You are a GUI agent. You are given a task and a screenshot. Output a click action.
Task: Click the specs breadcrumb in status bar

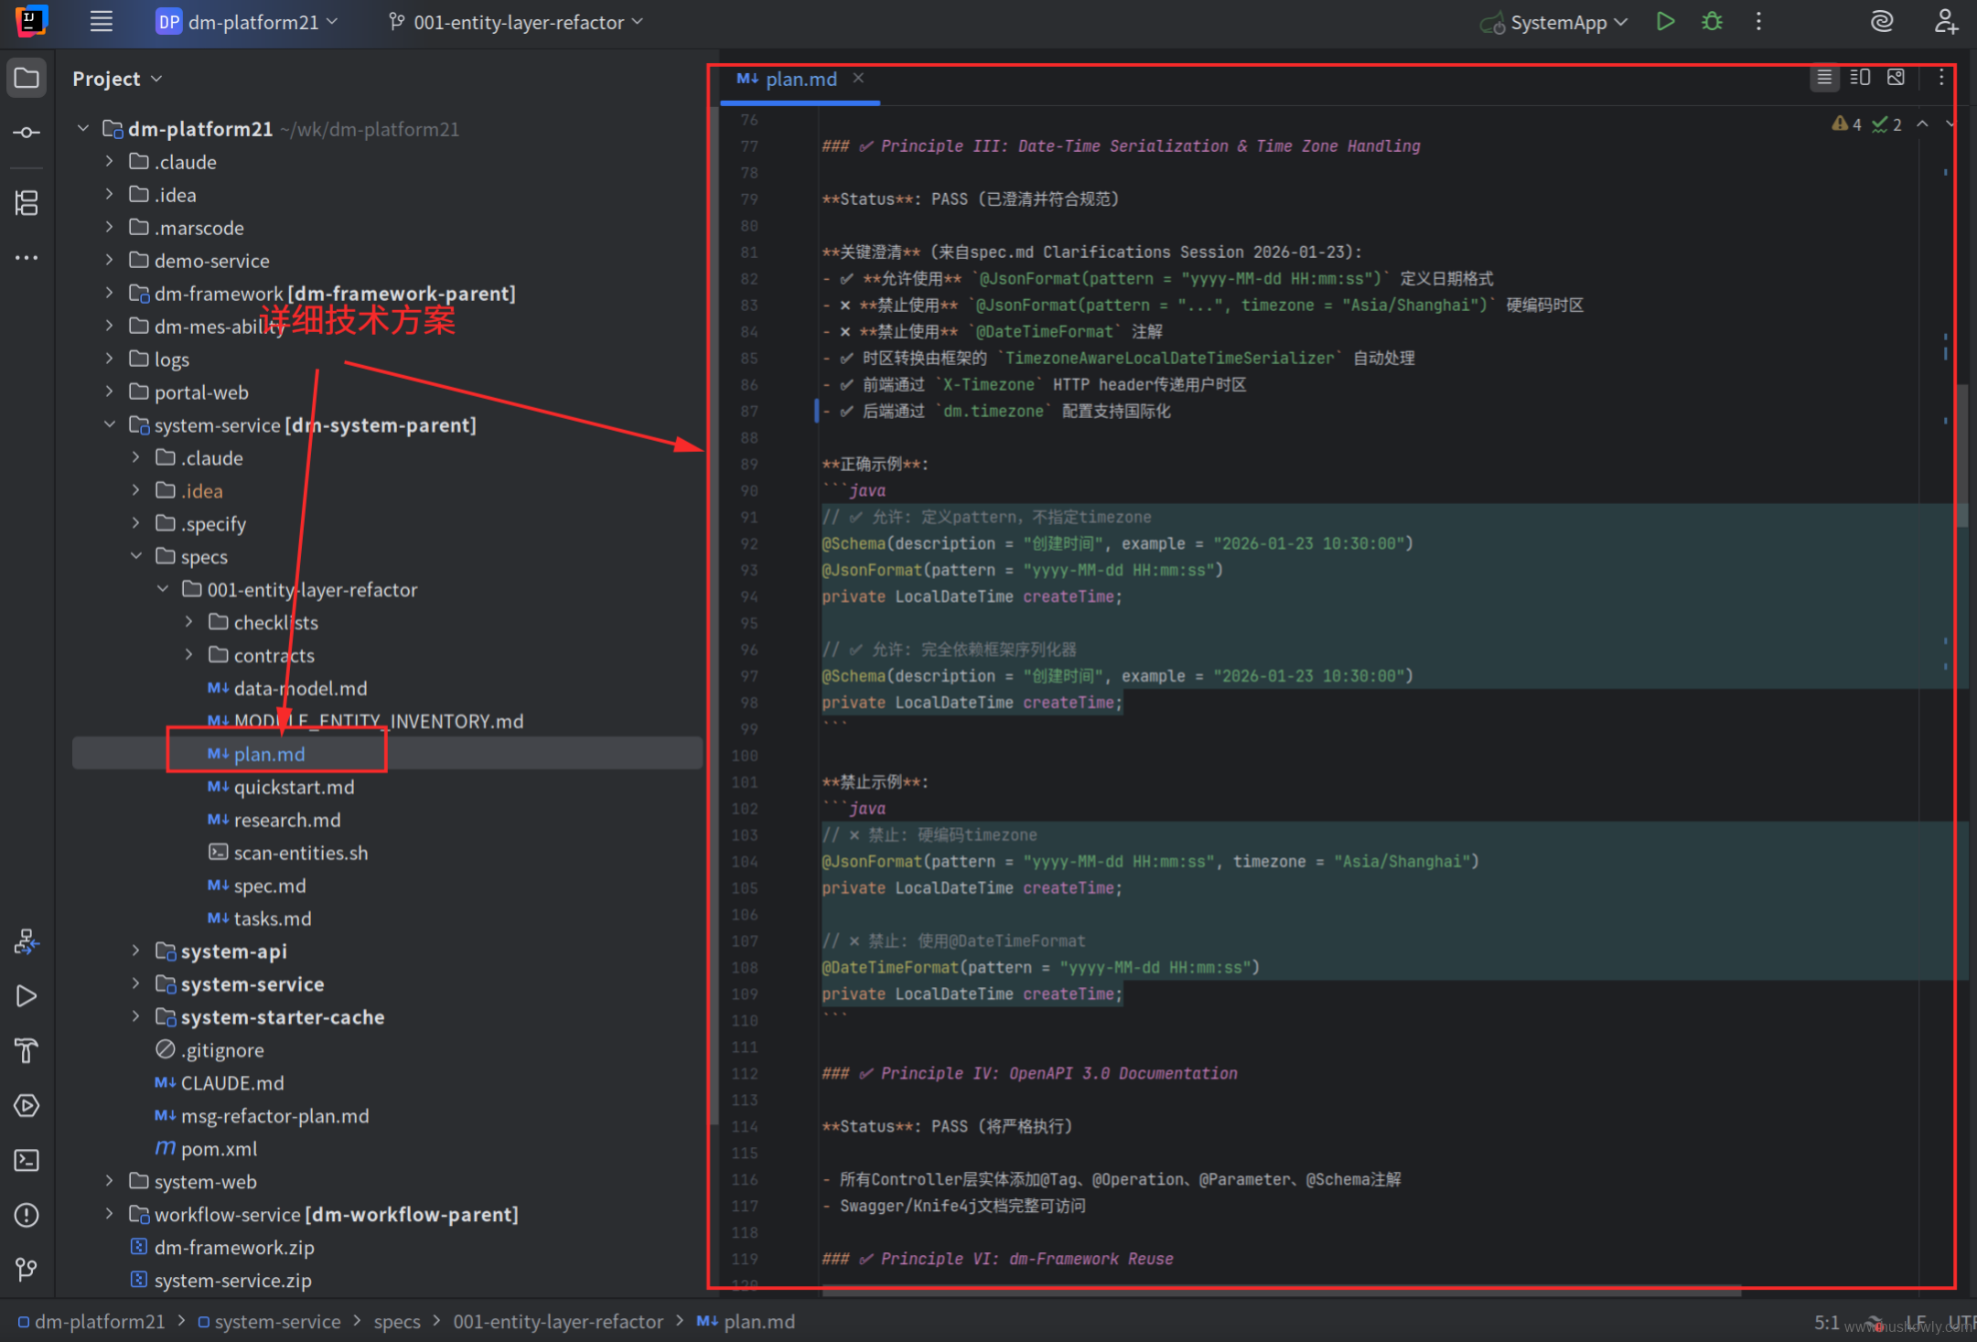[x=397, y=1322]
